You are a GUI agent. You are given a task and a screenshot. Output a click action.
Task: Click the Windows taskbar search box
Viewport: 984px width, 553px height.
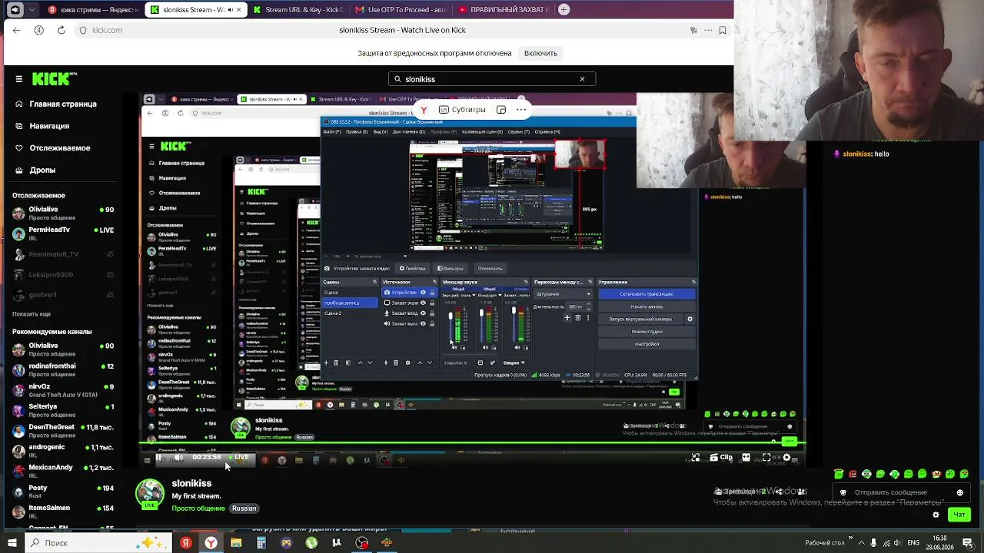(98, 543)
